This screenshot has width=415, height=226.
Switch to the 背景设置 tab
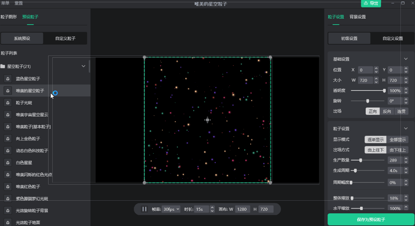(x=358, y=17)
